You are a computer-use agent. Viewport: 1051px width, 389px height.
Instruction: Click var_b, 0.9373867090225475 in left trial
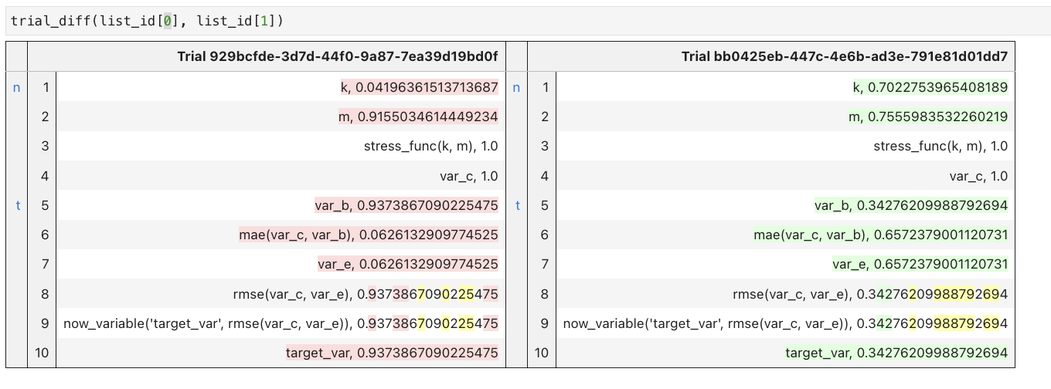pyautogui.click(x=406, y=205)
